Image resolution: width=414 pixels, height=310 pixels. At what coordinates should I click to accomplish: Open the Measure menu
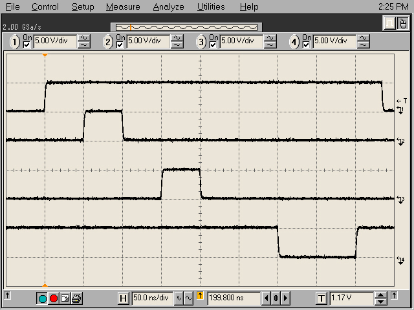[x=123, y=7]
